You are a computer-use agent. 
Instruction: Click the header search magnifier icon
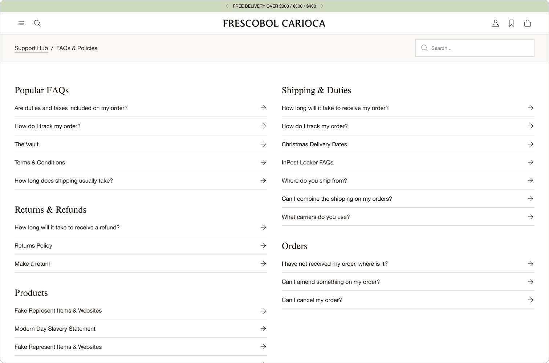pos(37,23)
